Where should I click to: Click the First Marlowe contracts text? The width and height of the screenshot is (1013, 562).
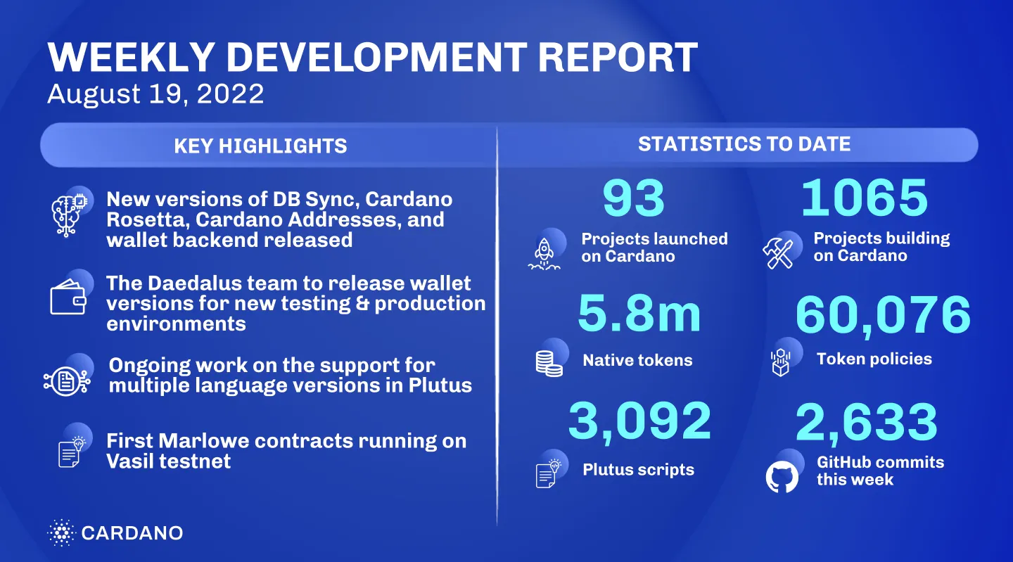(x=286, y=451)
